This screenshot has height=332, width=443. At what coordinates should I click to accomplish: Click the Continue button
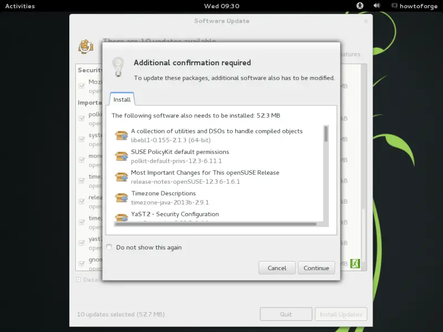click(316, 268)
